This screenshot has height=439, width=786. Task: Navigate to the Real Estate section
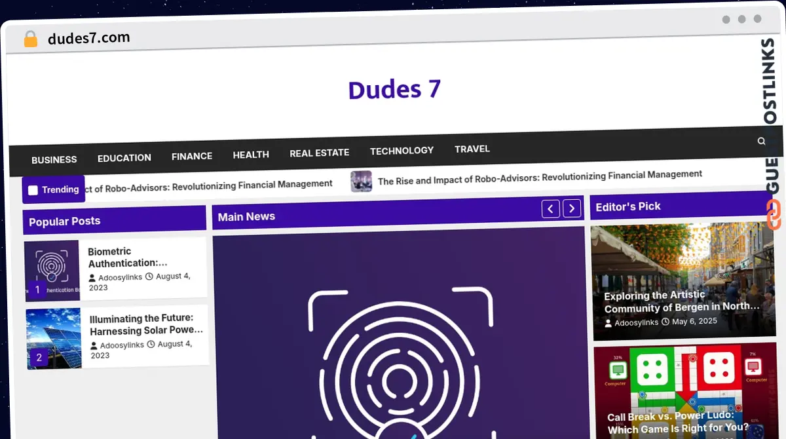coord(320,153)
